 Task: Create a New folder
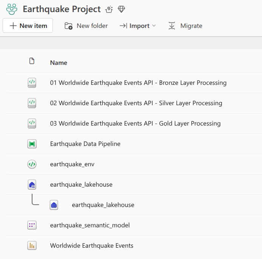pyautogui.click(x=86, y=26)
